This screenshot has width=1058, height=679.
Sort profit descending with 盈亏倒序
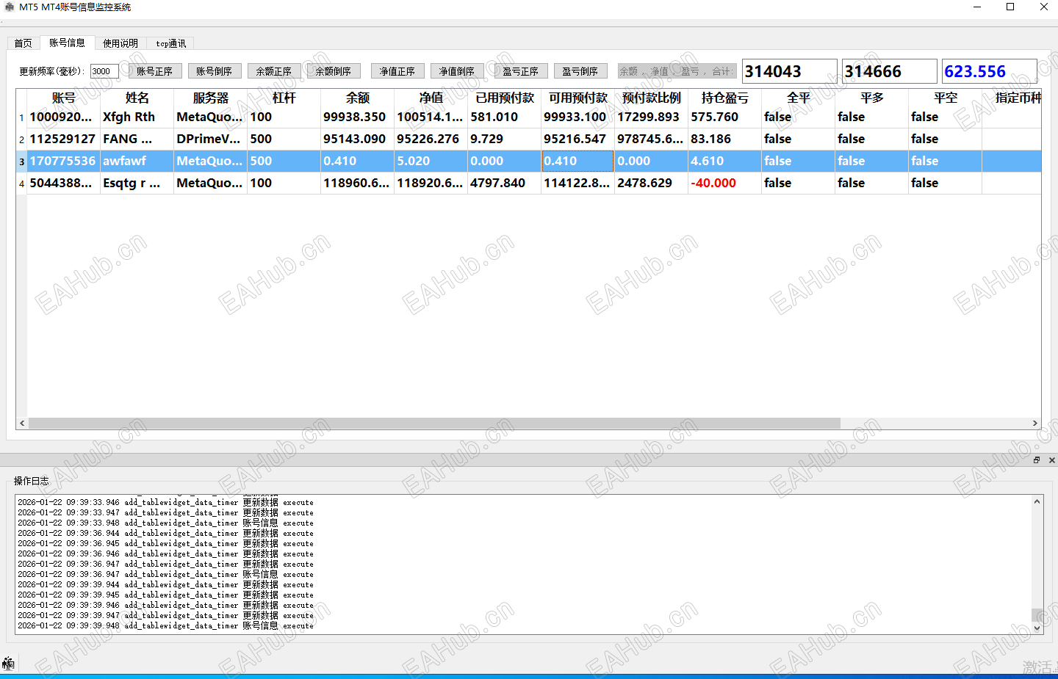coord(580,71)
